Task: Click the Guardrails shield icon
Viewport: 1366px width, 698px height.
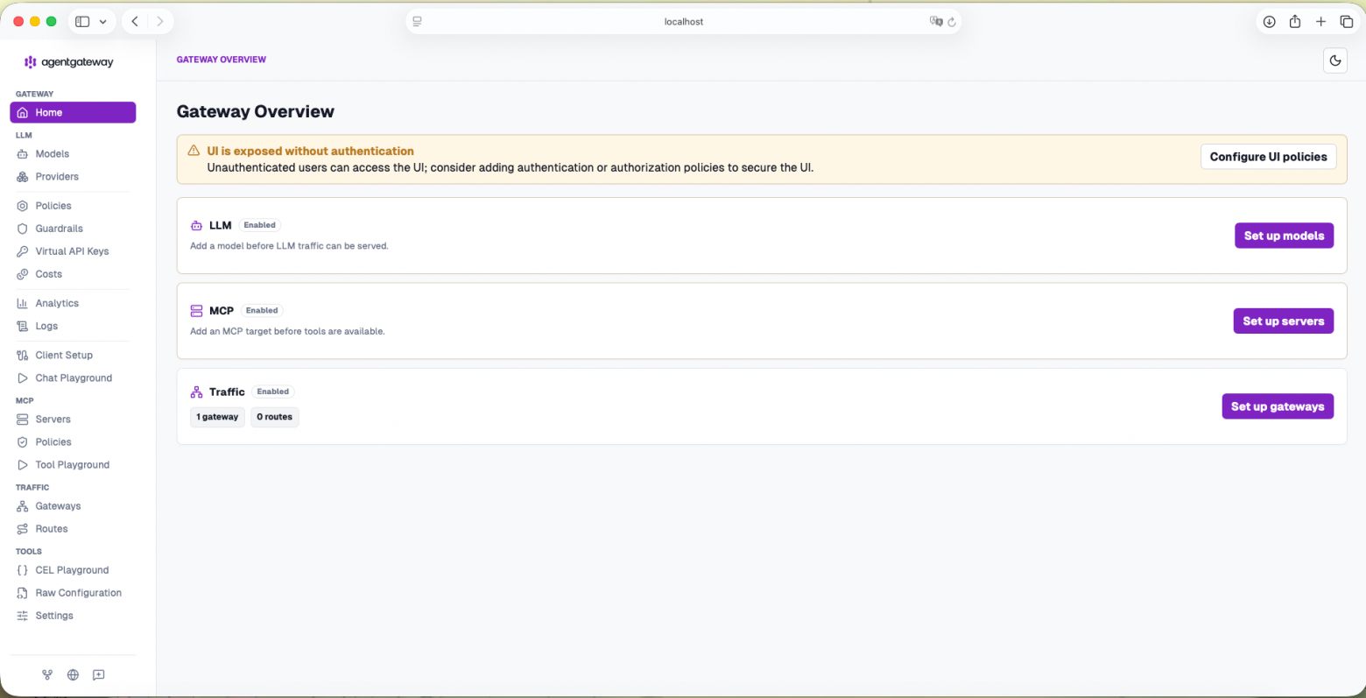Action: [23, 229]
